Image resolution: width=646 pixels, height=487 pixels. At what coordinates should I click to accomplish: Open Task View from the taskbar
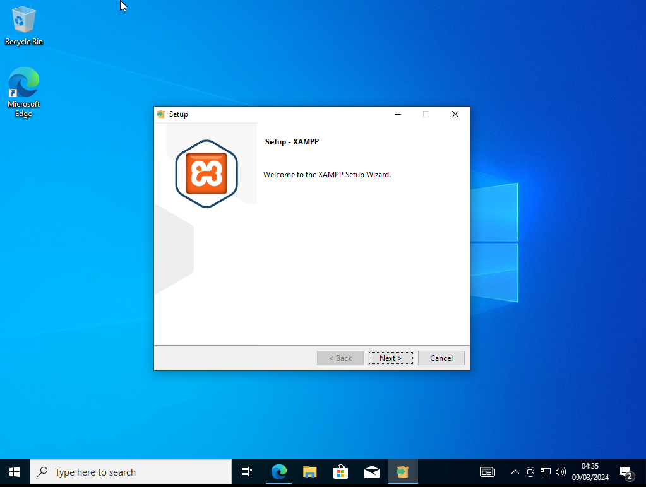tap(247, 472)
